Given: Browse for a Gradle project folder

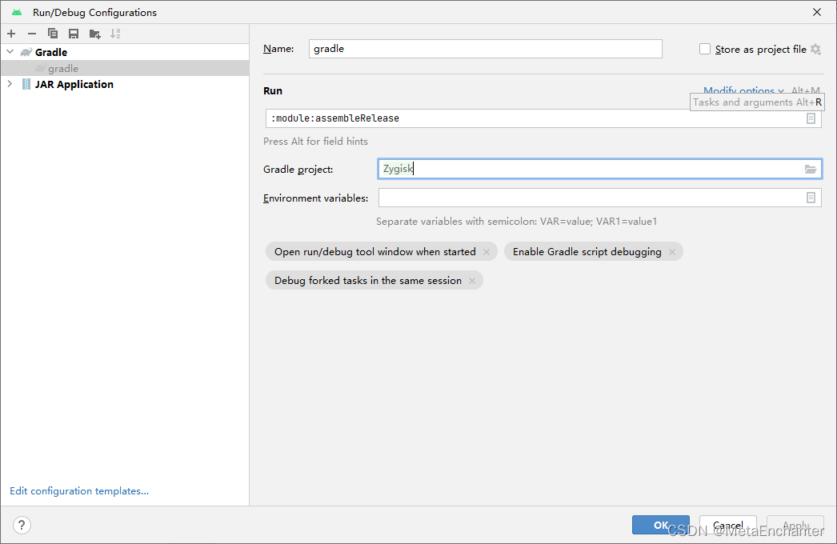Looking at the screenshot, I should coord(811,169).
